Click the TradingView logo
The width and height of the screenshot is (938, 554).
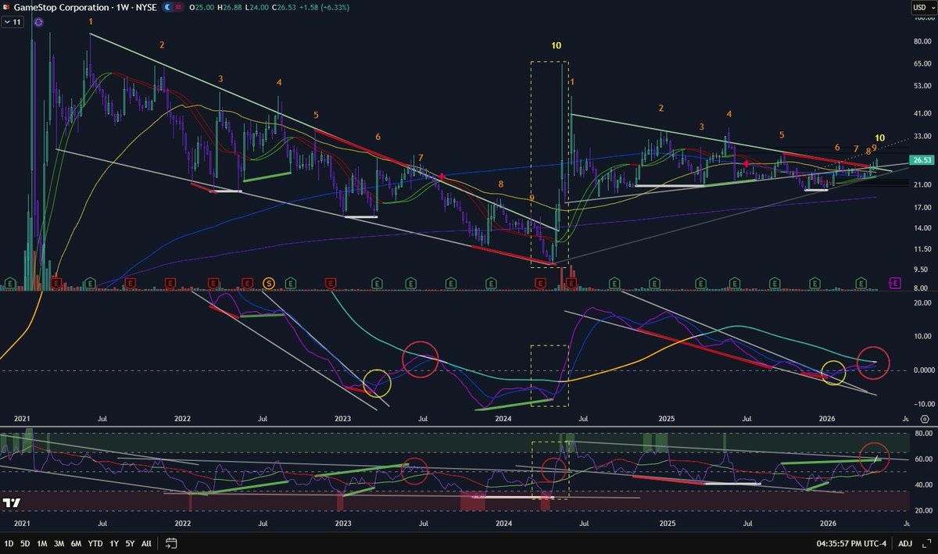(x=12, y=502)
